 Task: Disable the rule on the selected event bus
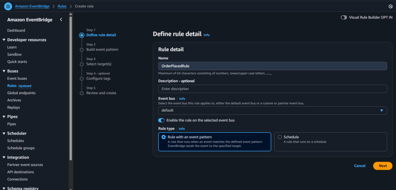coord(161,120)
